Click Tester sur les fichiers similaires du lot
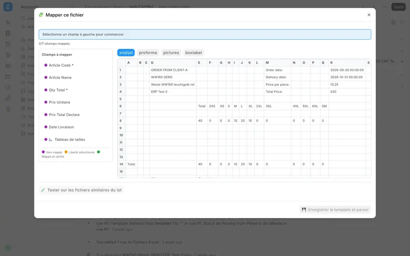 tap(82, 190)
